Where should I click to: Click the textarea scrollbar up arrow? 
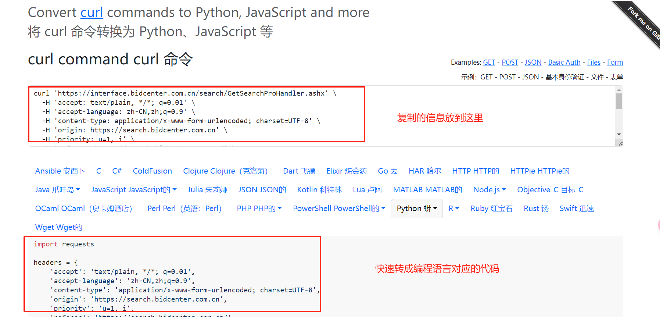click(619, 90)
